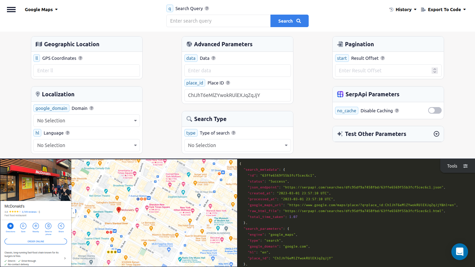Open the Language dropdown

(x=87, y=145)
